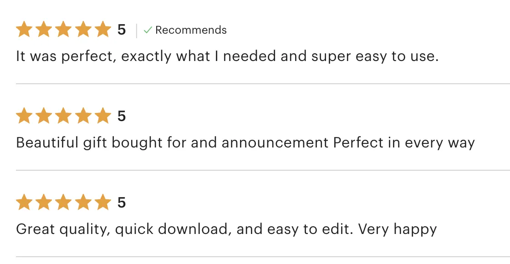Click the fifth star of the third review
This screenshot has height=264, width=510.
[103, 202]
